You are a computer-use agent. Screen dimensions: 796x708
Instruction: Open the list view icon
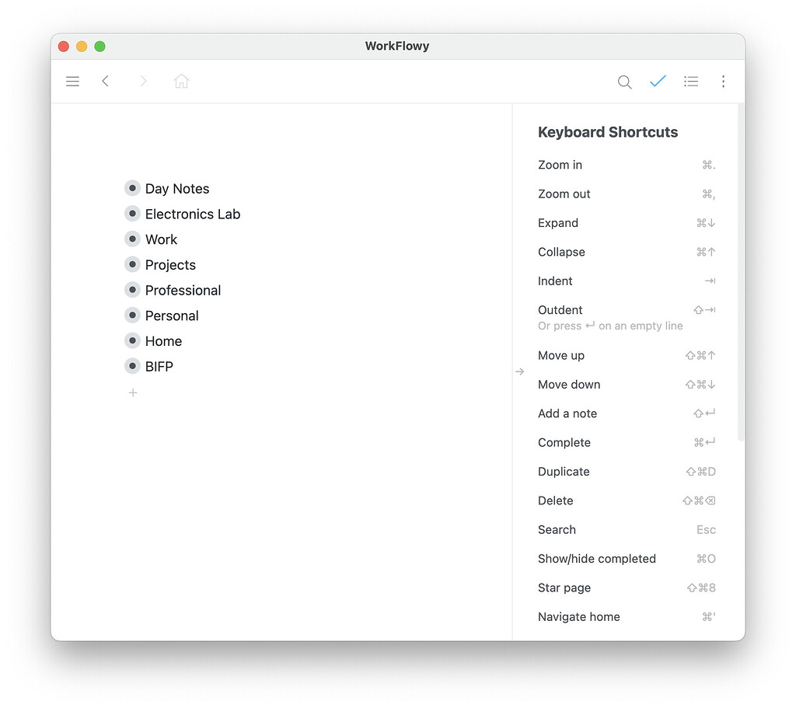tap(691, 81)
